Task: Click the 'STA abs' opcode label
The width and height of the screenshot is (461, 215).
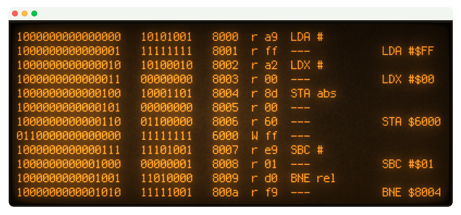Action: pos(313,94)
